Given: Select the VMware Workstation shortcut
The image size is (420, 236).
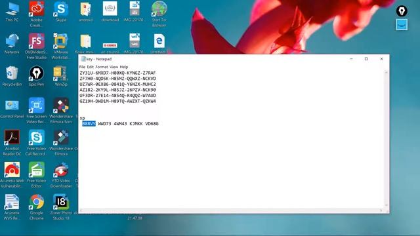Looking at the screenshot, I should (x=61, y=46).
